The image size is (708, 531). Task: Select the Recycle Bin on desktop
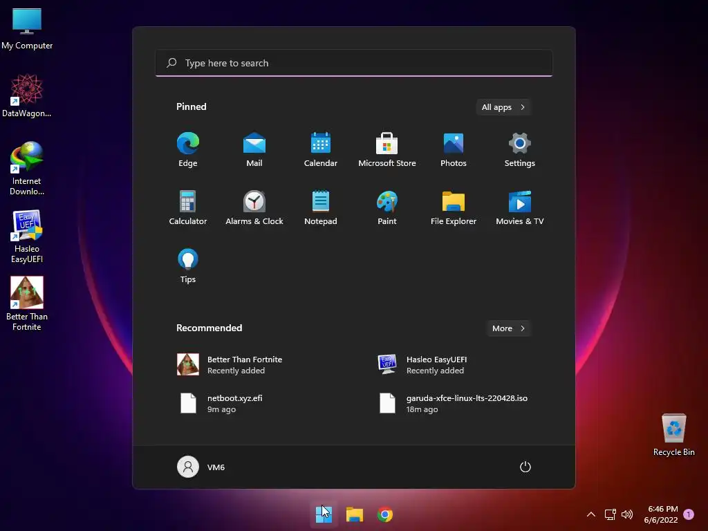point(673,436)
